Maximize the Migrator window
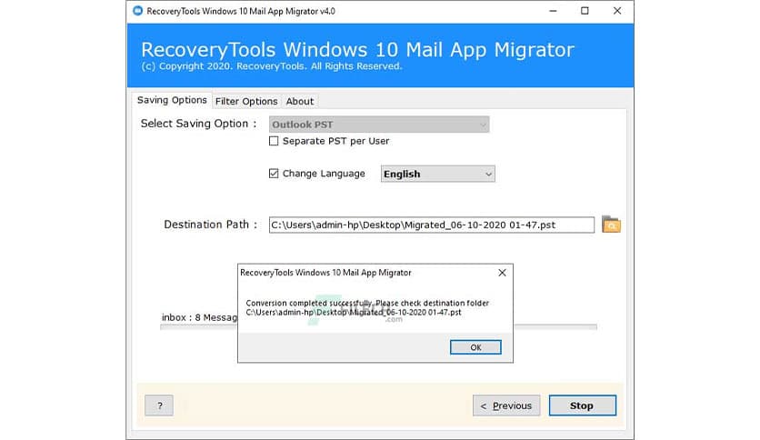Viewport: 760px width, 440px height. [x=585, y=11]
